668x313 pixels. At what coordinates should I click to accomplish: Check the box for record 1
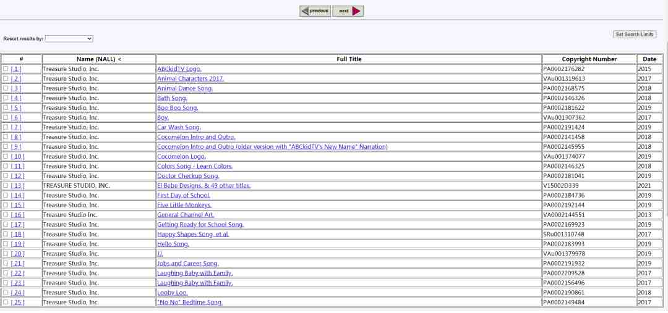6,69
